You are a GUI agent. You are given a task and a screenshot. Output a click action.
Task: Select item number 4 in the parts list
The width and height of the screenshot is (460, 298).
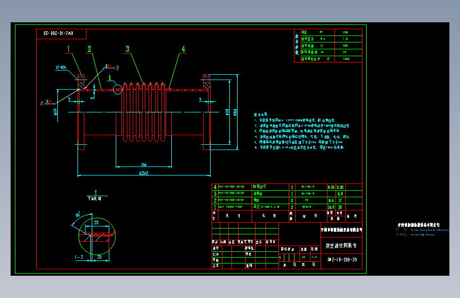point(215,187)
